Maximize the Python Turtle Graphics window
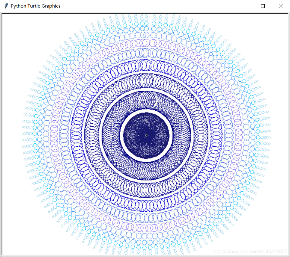 pyautogui.click(x=263, y=6)
